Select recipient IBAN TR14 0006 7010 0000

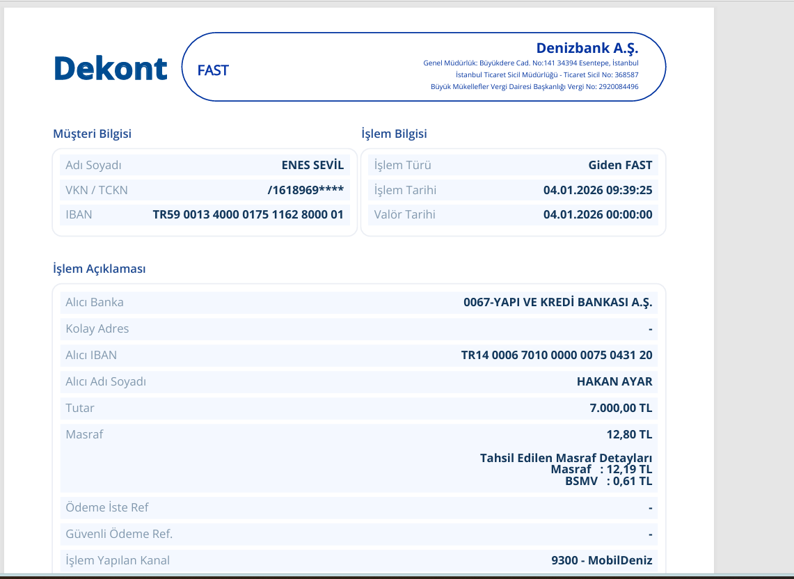pos(557,355)
